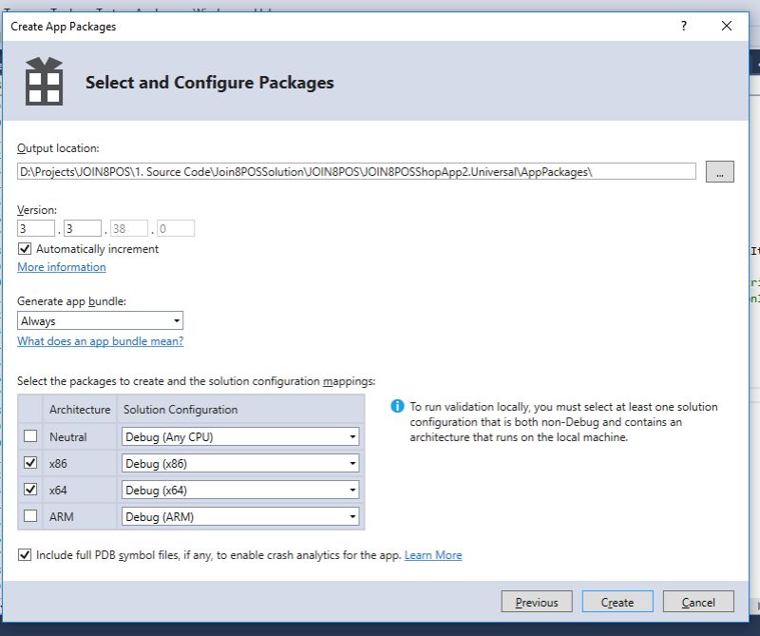The image size is (760, 636).
Task: Go back using the Previous button
Action: pos(537,601)
